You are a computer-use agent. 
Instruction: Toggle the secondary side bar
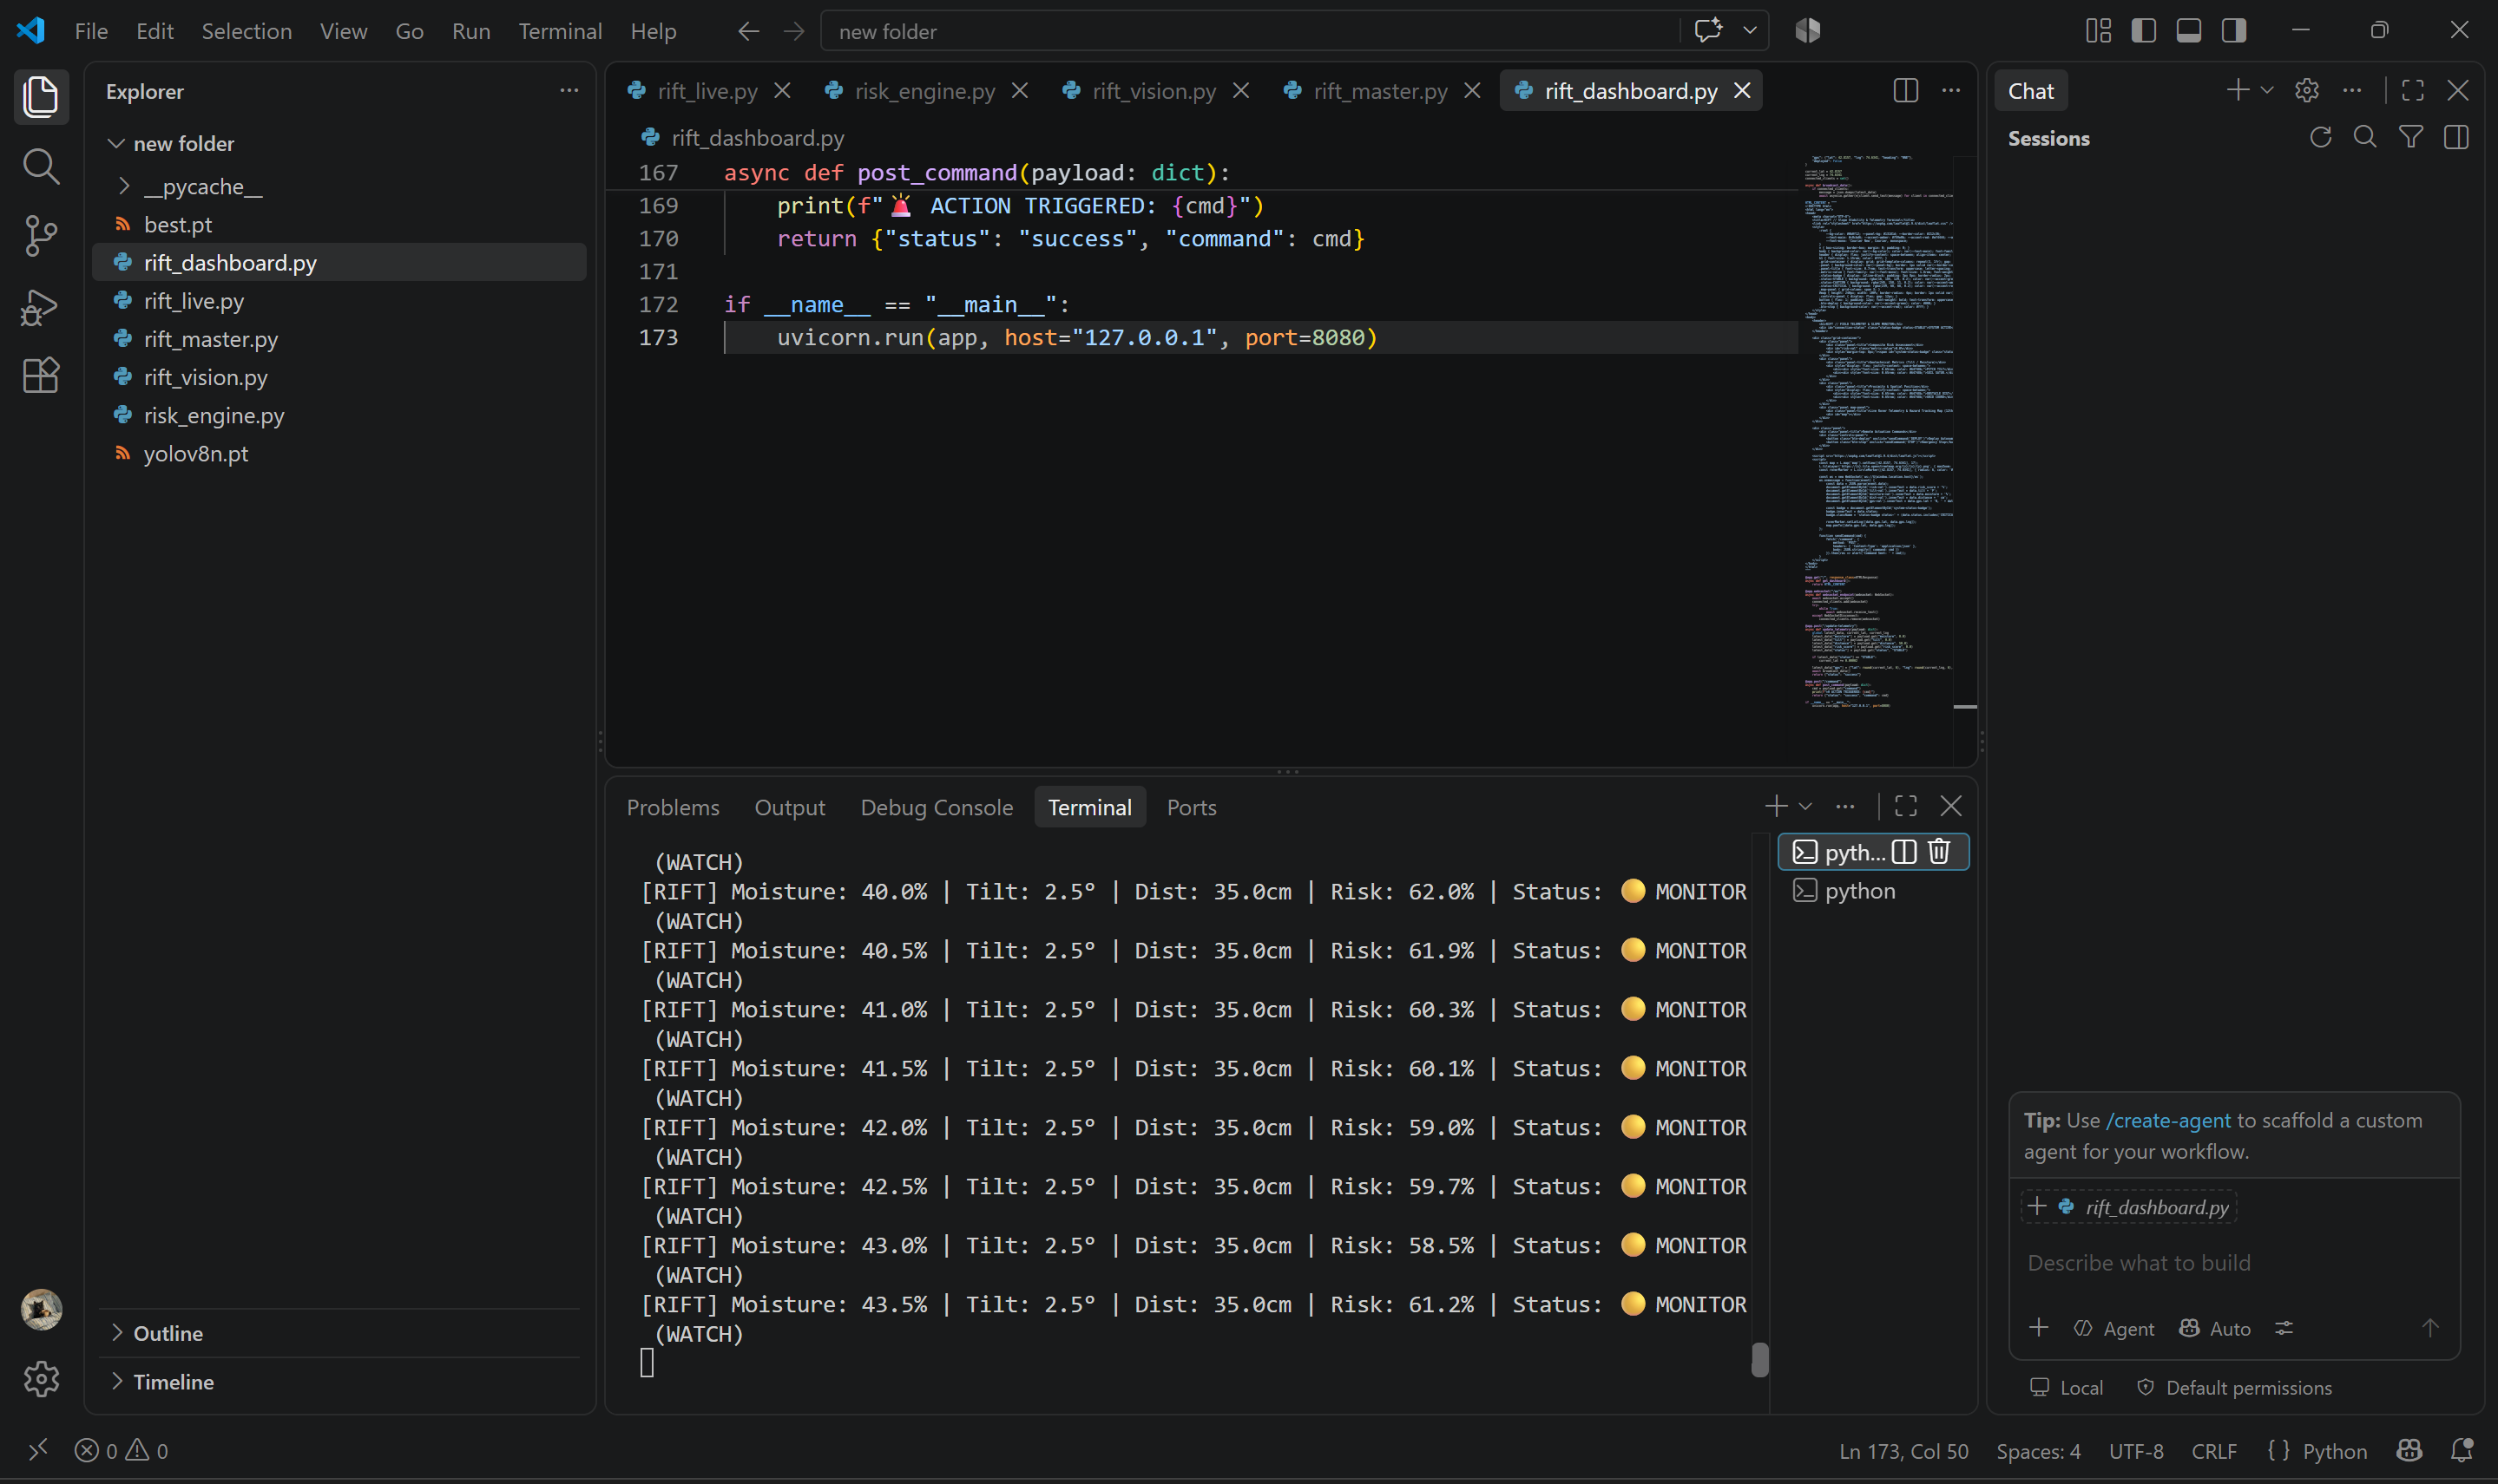2234,31
